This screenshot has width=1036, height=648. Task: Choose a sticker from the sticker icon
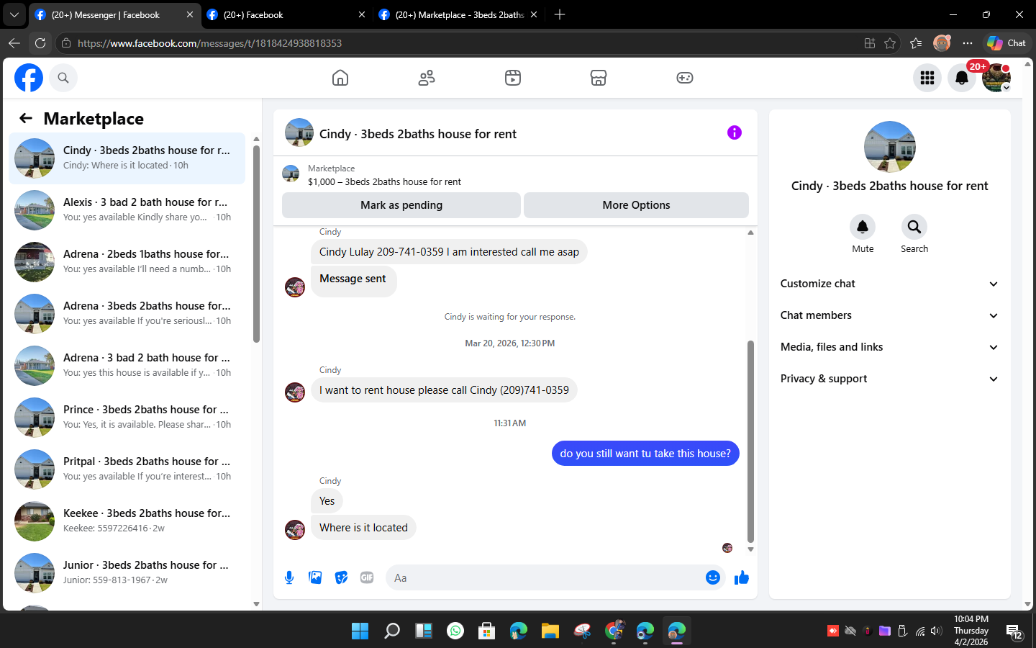point(341,577)
